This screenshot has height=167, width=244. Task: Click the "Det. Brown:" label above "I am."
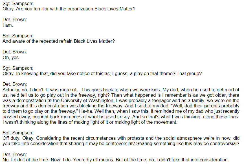click(x=15, y=20)
